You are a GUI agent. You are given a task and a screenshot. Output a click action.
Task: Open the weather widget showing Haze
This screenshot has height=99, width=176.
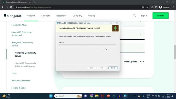6,96
